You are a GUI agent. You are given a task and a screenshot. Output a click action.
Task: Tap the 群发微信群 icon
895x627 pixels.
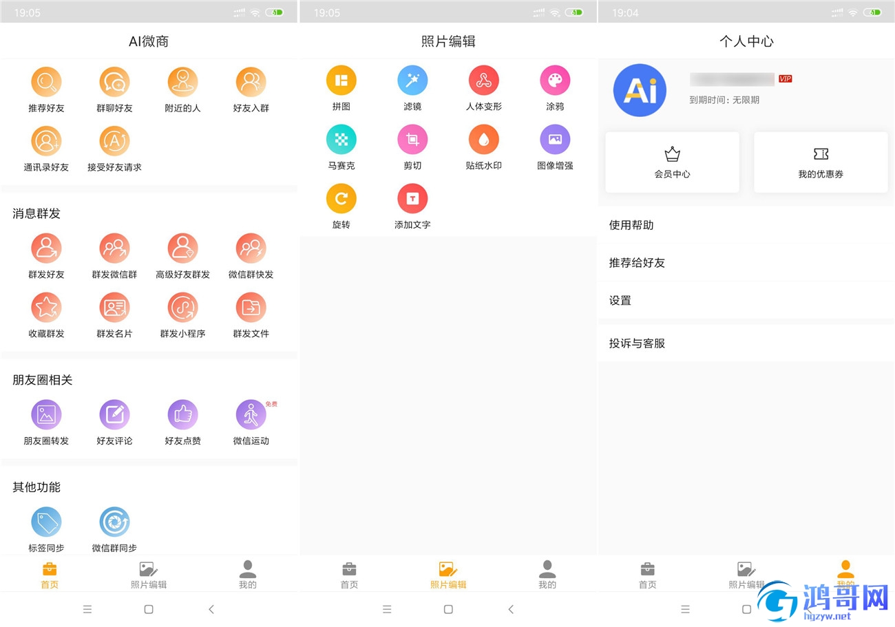coord(114,248)
